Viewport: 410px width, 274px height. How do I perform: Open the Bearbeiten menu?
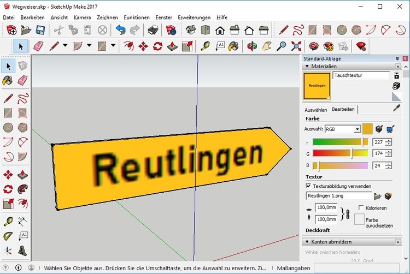(x=32, y=17)
